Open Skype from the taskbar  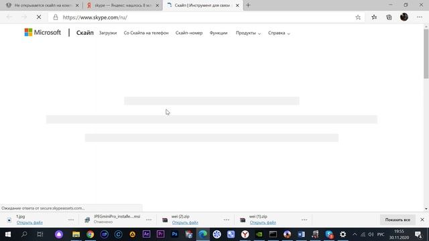coord(329,234)
